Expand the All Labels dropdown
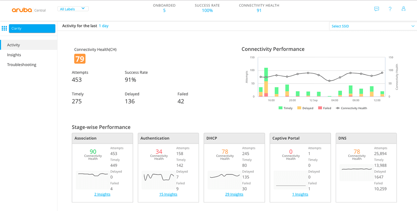 coord(73,9)
